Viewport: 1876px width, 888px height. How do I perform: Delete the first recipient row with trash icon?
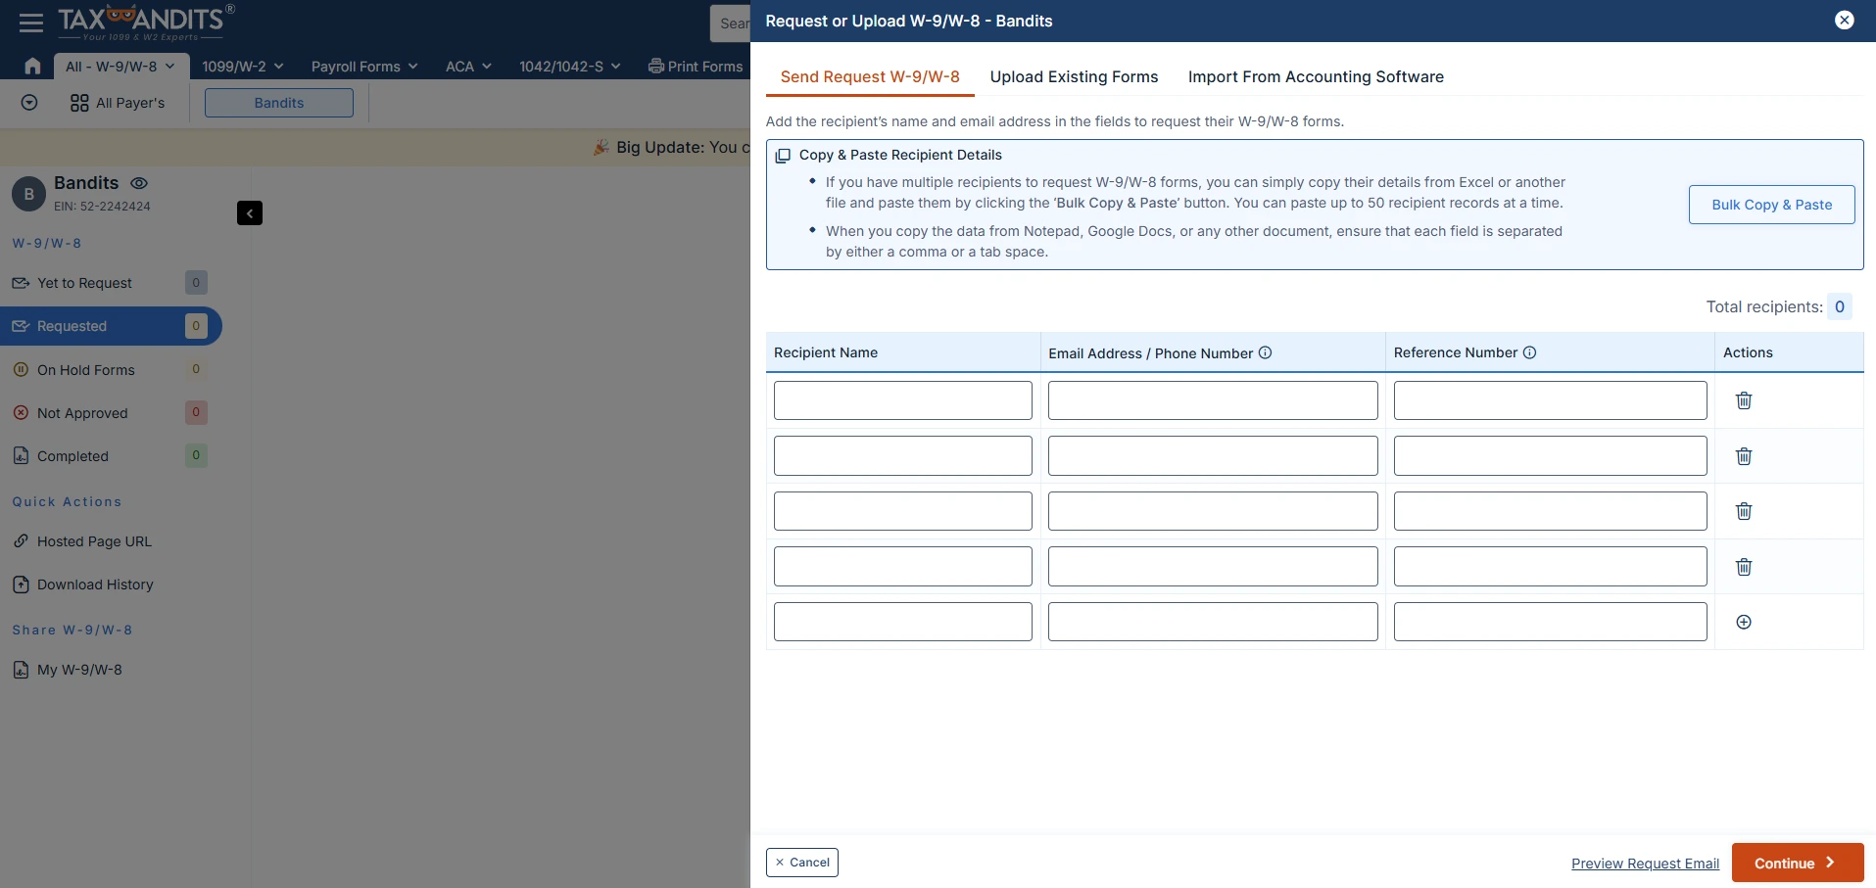pyautogui.click(x=1743, y=400)
